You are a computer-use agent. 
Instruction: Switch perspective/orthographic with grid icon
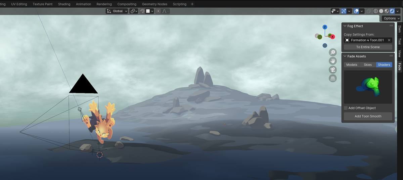tap(332, 79)
